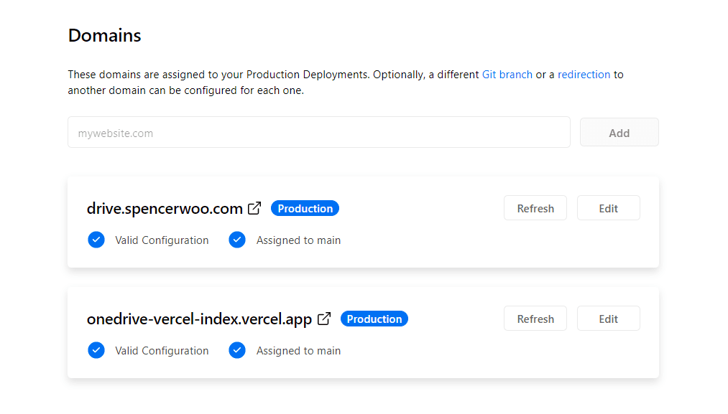Refresh the drive.spencerwoo.com domain status

click(x=535, y=207)
